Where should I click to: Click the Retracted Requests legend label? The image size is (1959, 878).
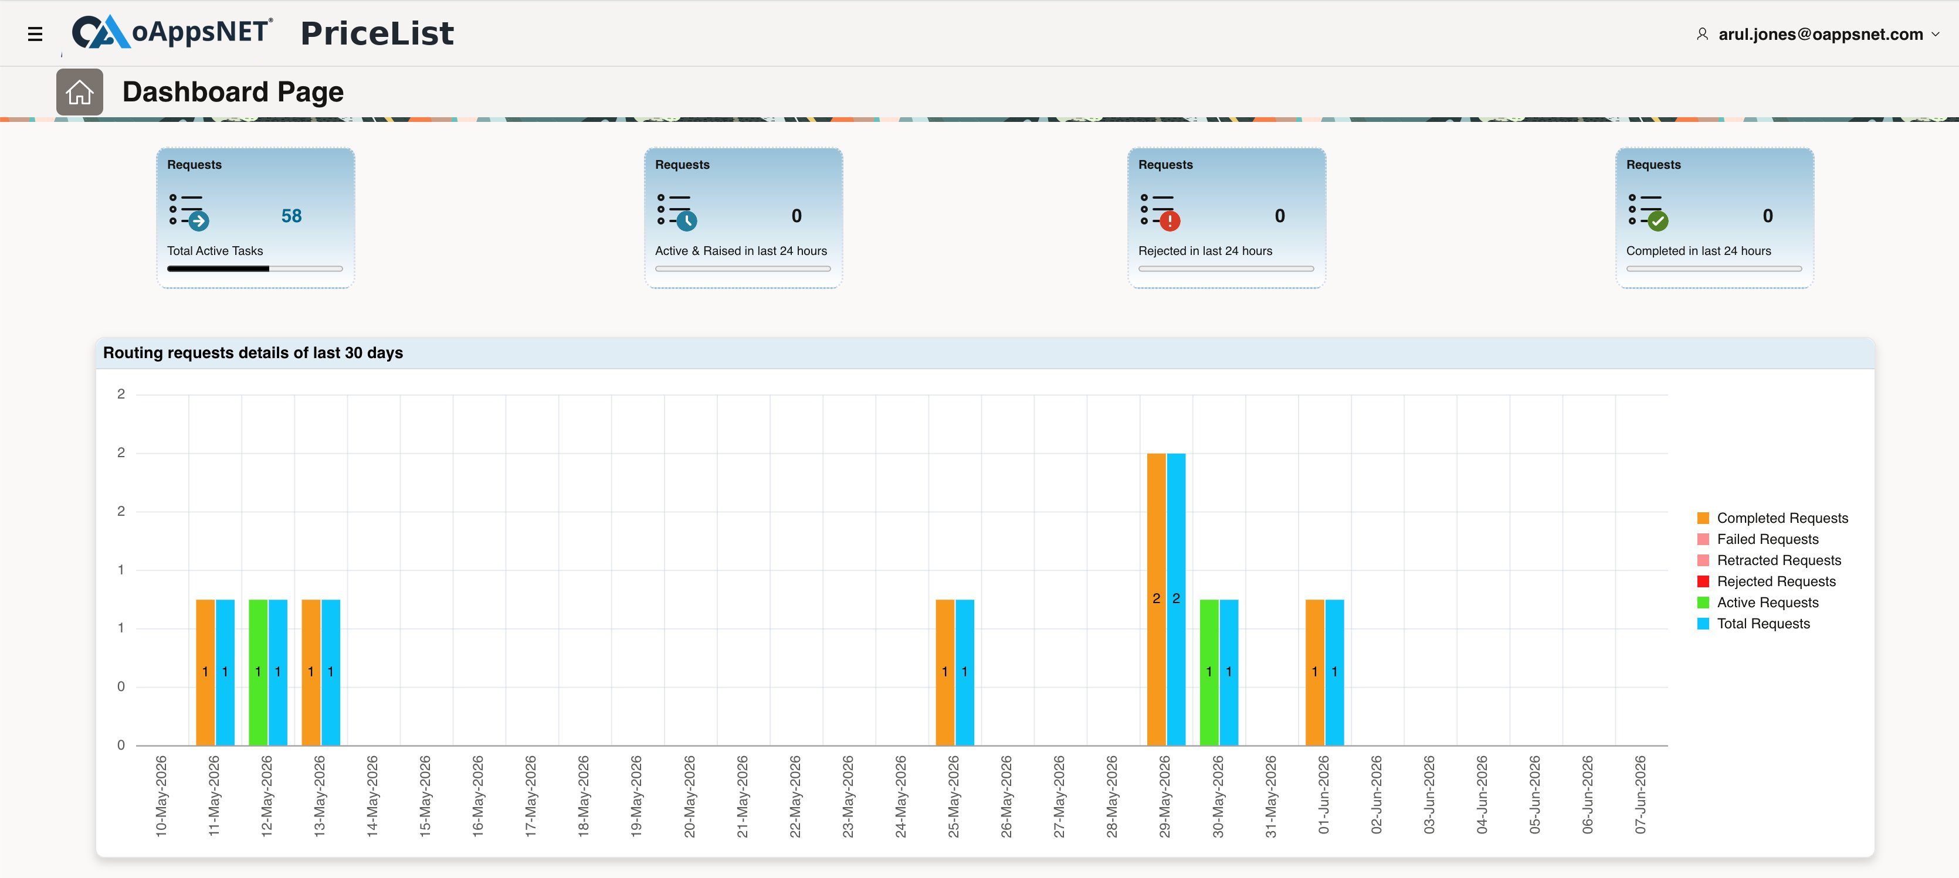[x=1779, y=561]
